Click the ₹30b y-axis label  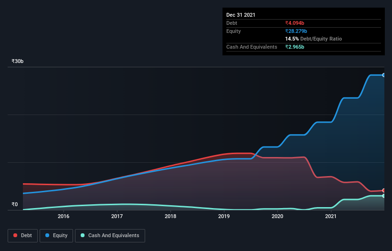18,61
